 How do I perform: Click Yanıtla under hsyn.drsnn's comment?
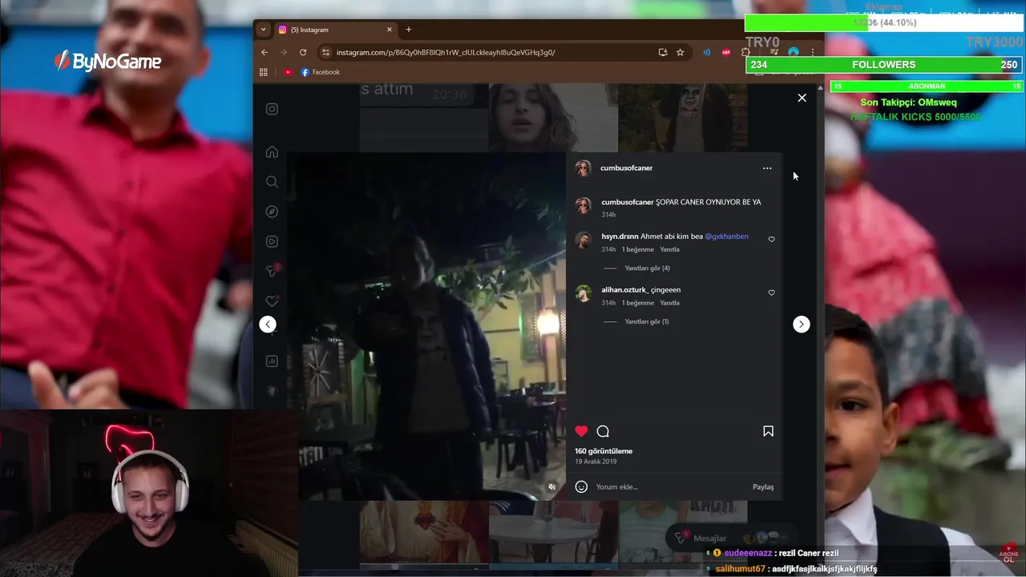[669, 249]
